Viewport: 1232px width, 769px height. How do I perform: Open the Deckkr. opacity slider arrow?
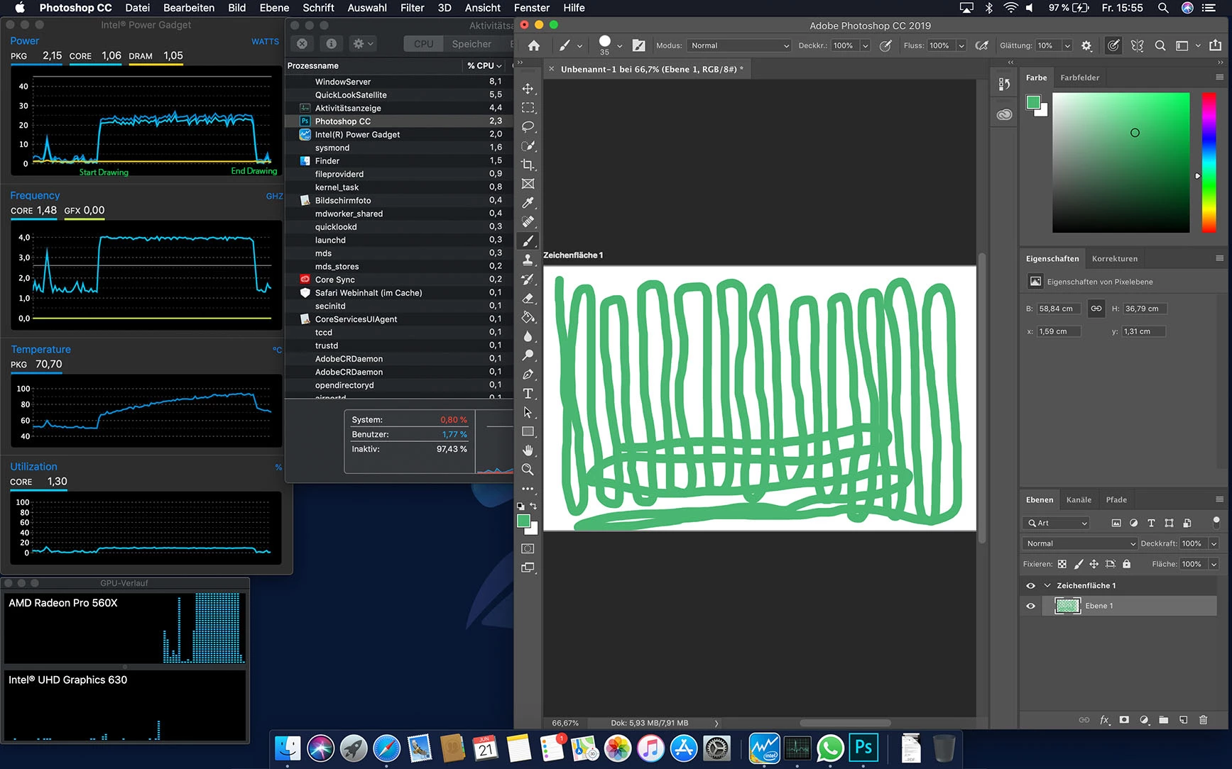(x=865, y=45)
